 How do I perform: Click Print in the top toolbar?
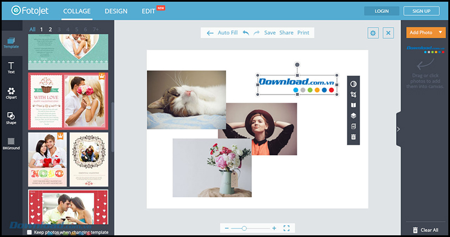tap(303, 33)
